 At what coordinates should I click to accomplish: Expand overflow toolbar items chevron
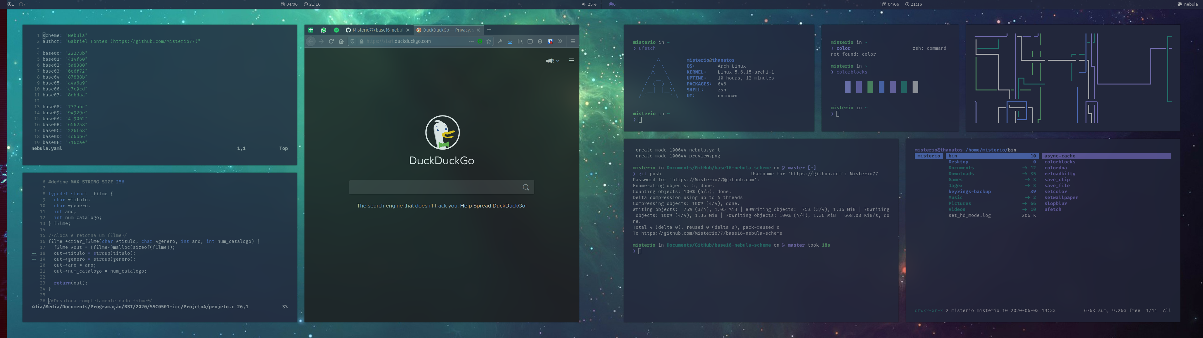tap(560, 42)
